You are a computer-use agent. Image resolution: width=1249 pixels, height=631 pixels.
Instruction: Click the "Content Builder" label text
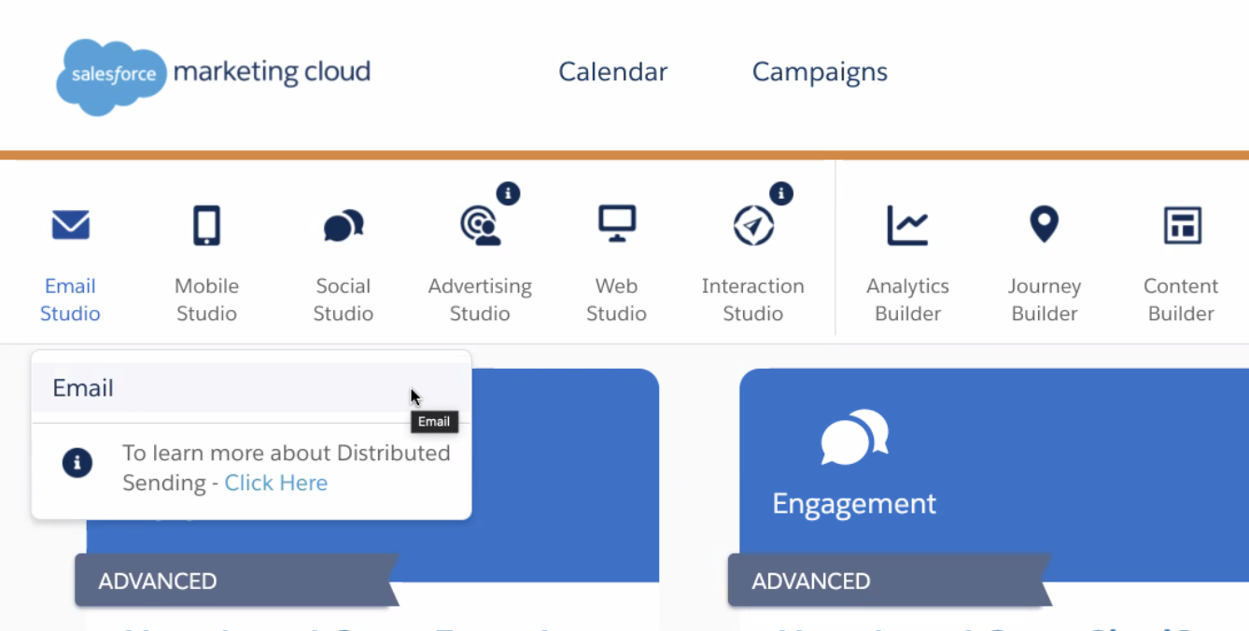tap(1181, 300)
